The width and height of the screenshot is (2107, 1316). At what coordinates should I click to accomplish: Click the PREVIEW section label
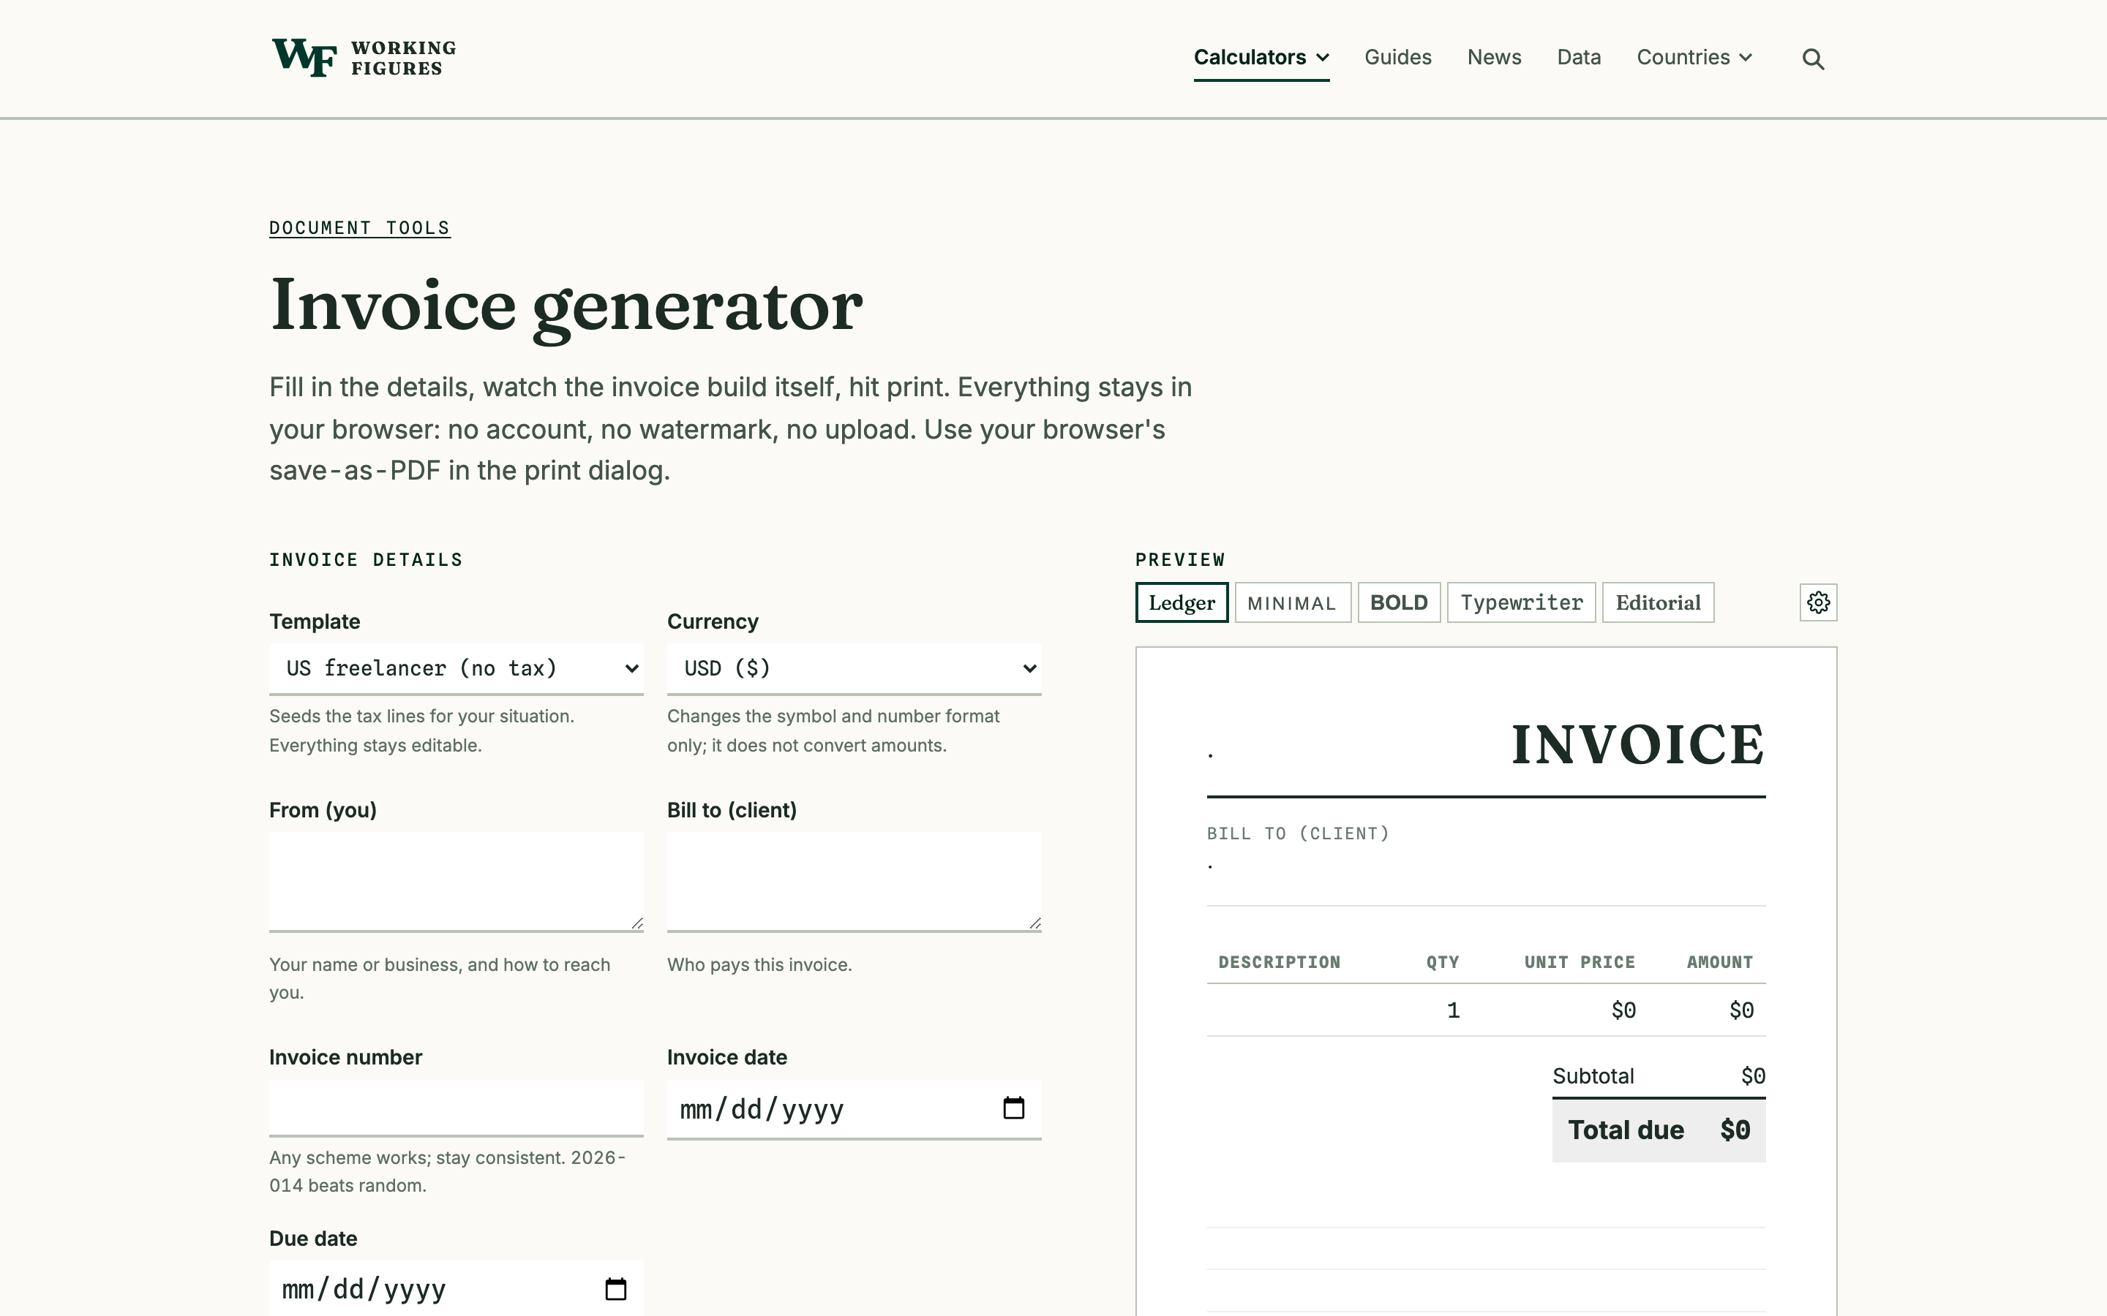(x=1180, y=559)
